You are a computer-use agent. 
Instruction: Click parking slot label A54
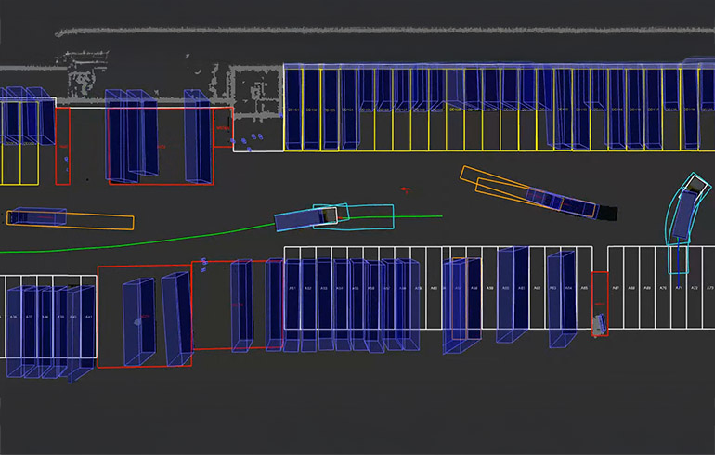pyautogui.click(x=340, y=288)
